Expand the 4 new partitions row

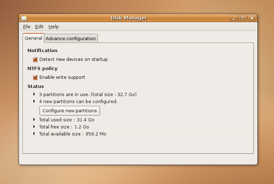(34, 101)
